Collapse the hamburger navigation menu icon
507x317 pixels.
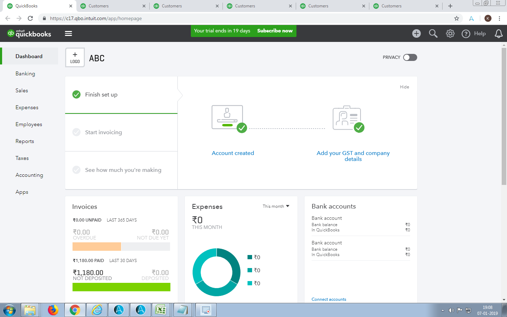[68, 33]
